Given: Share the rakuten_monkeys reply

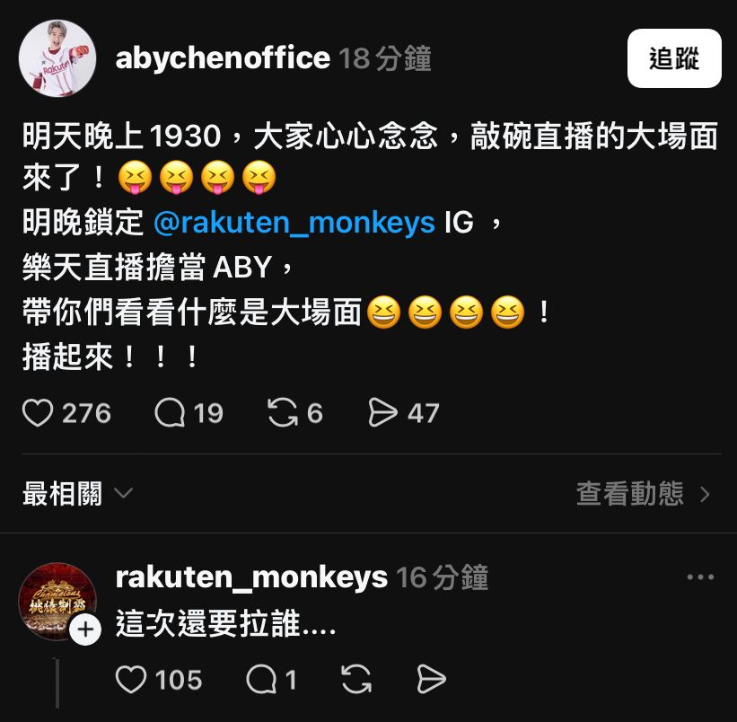Looking at the screenshot, I should [x=432, y=679].
